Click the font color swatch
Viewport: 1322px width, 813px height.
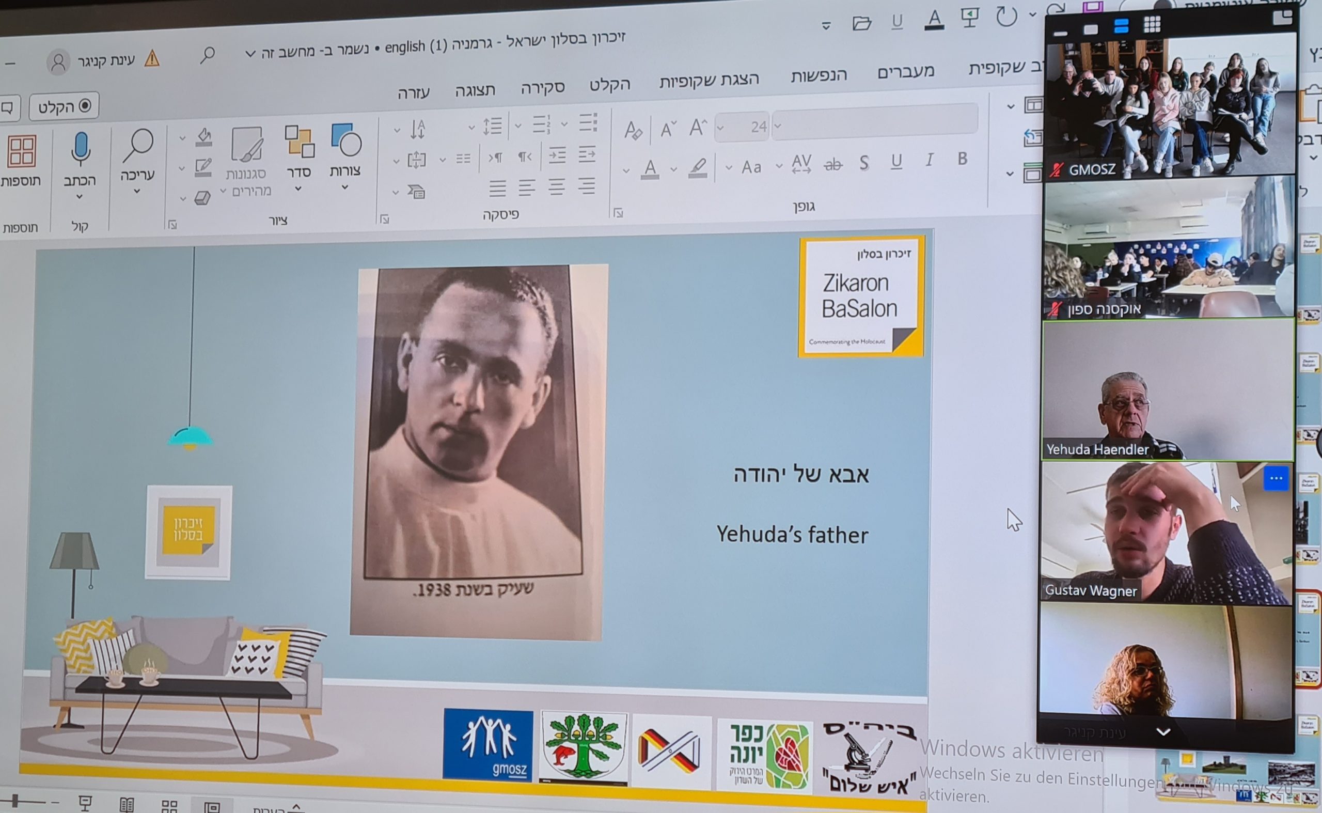[650, 169]
